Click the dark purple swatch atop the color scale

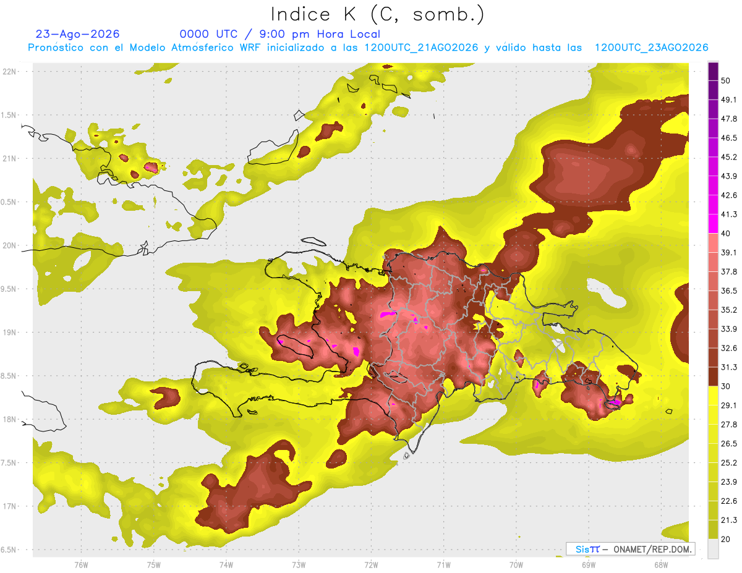713,72
